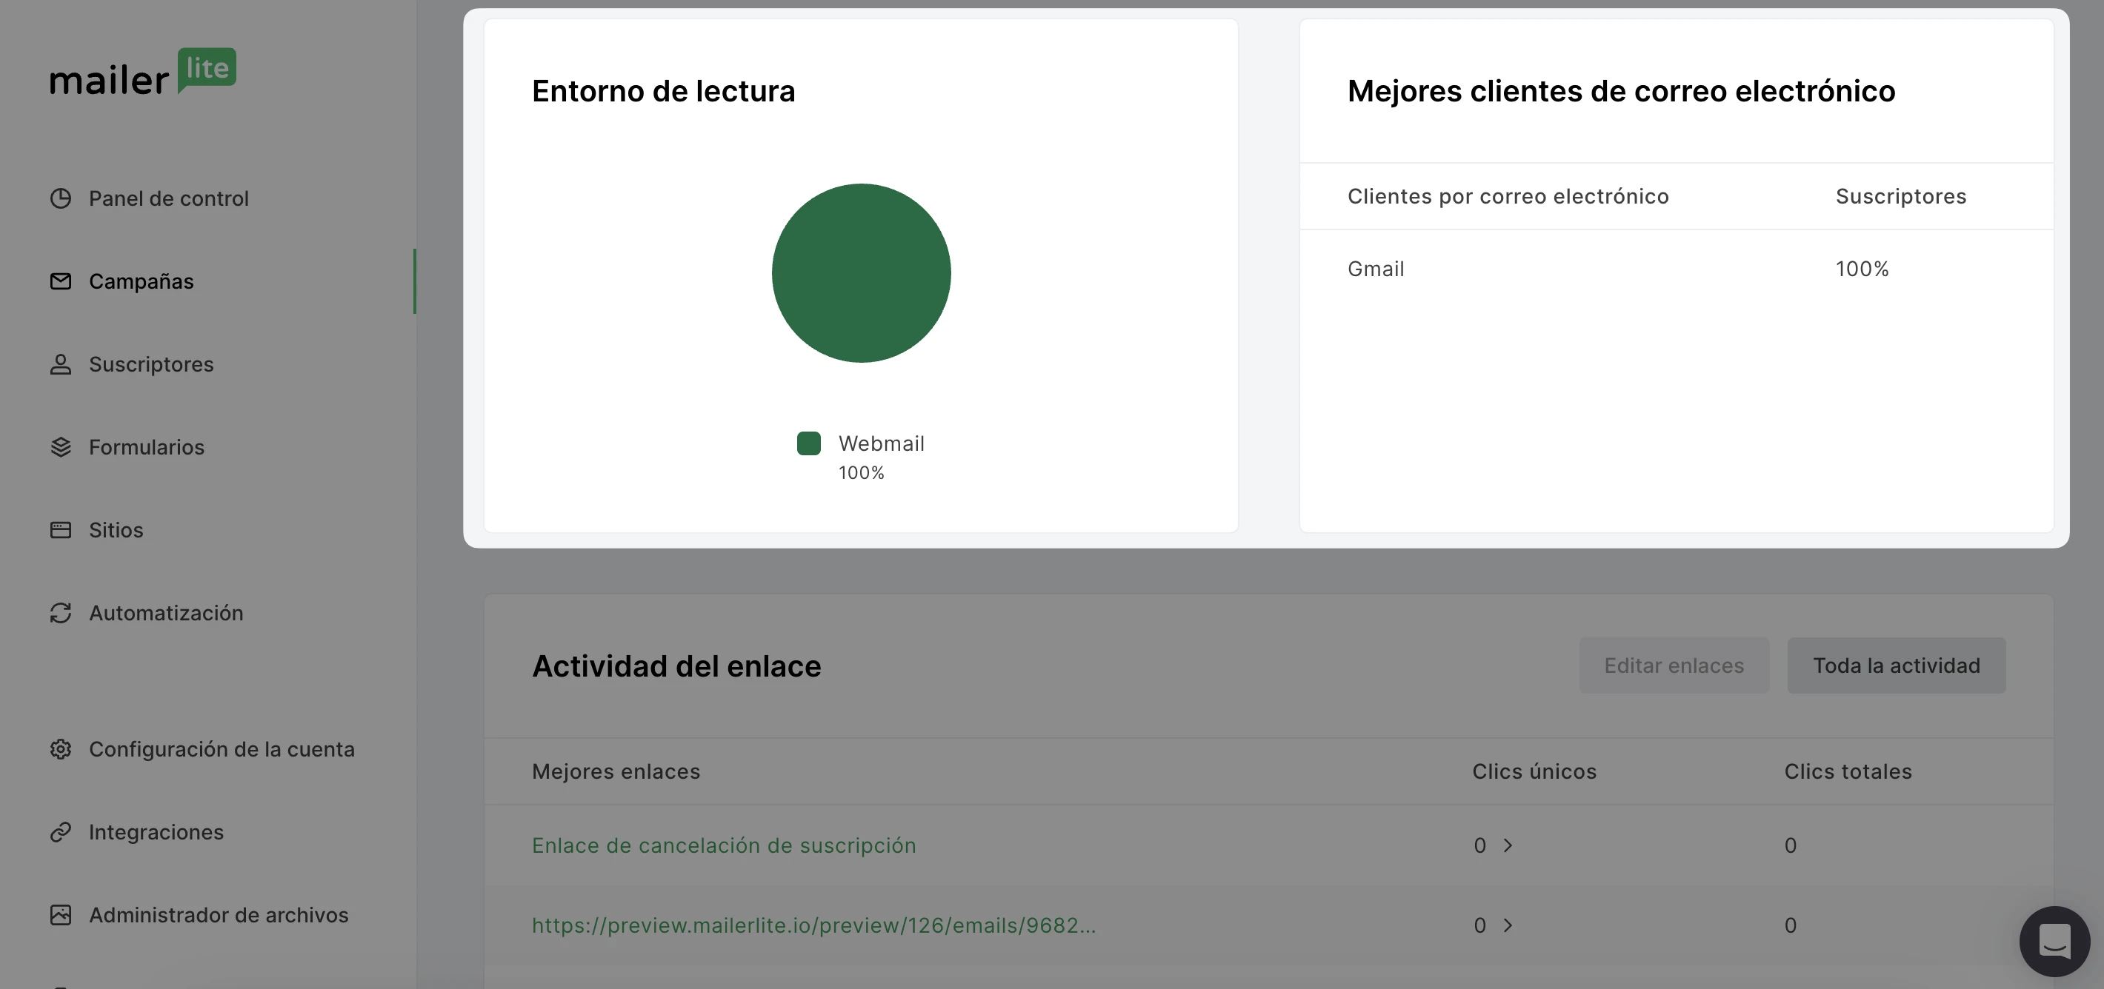Click the Integraciones link icon
Image resolution: width=2104 pixels, height=989 pixels.
(x=61, y=832)
